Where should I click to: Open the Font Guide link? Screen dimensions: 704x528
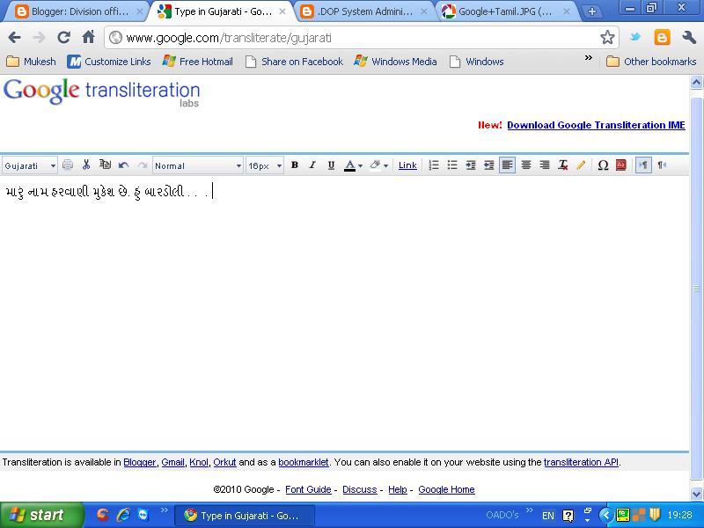[308, 489]
